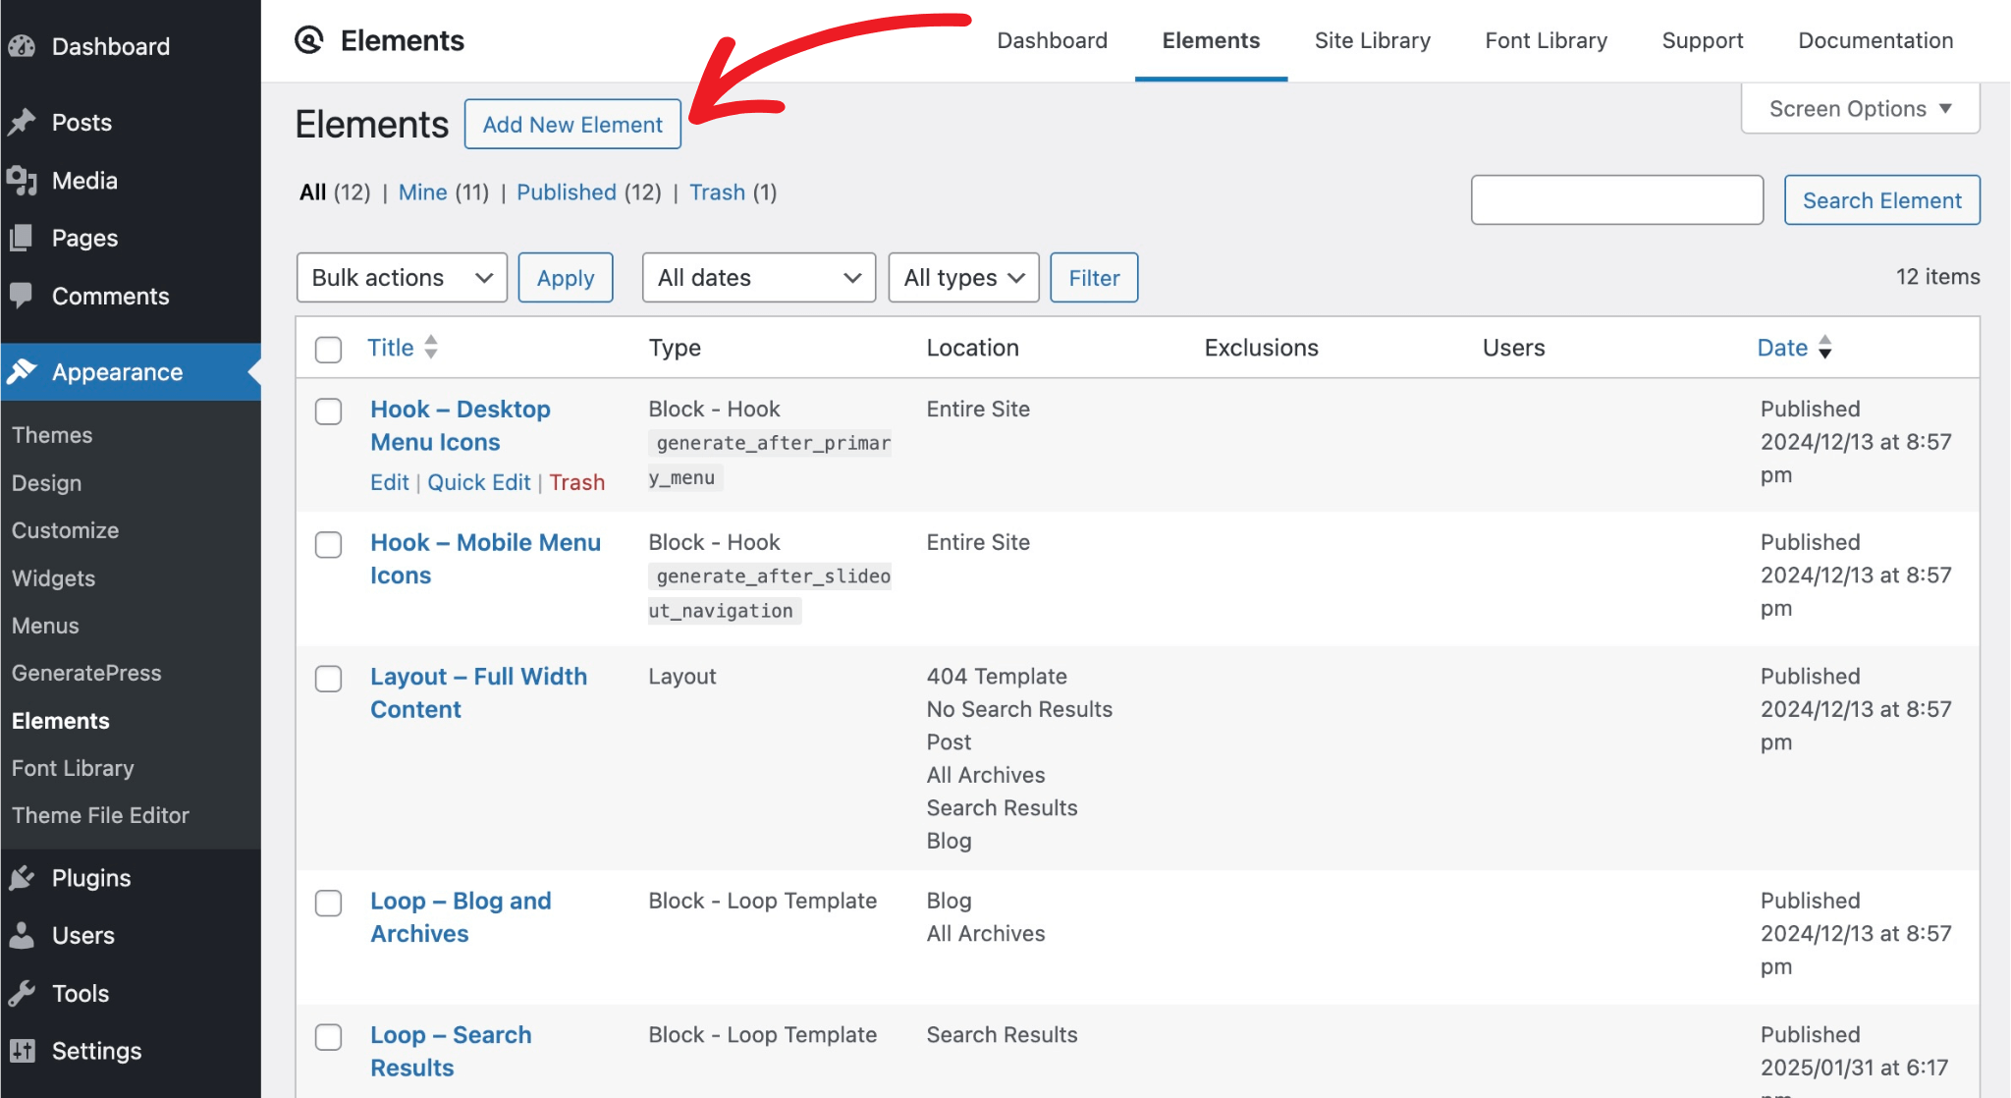
Task: Switch to the top Dashboard tab
Action: click(x=1052, y=40)
